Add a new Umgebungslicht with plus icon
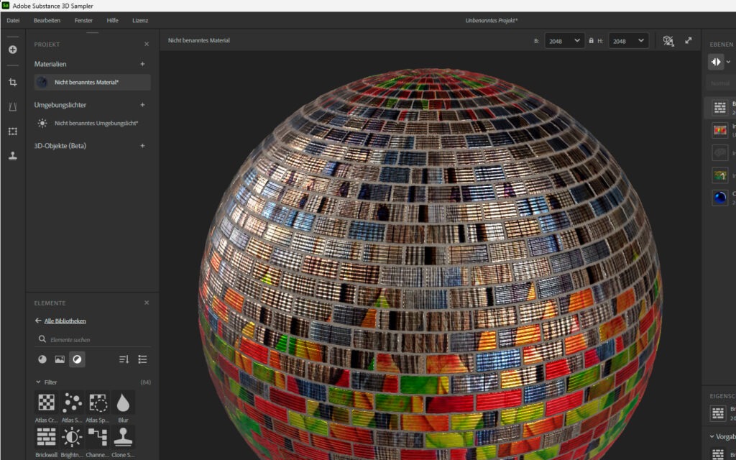The height and width of the screenshot is (460, 736). click(142, 105)
